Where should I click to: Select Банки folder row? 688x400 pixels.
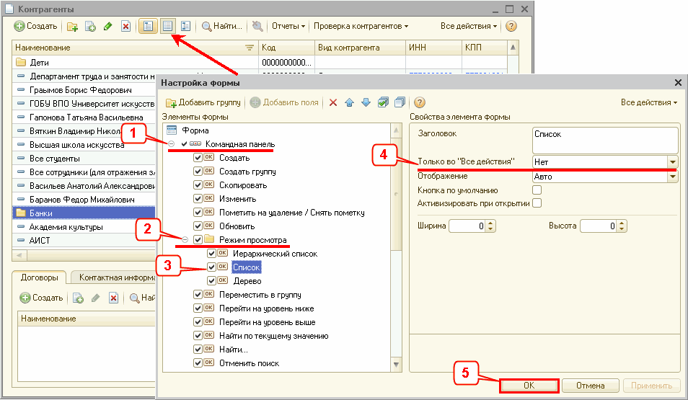tap(84, 213)
